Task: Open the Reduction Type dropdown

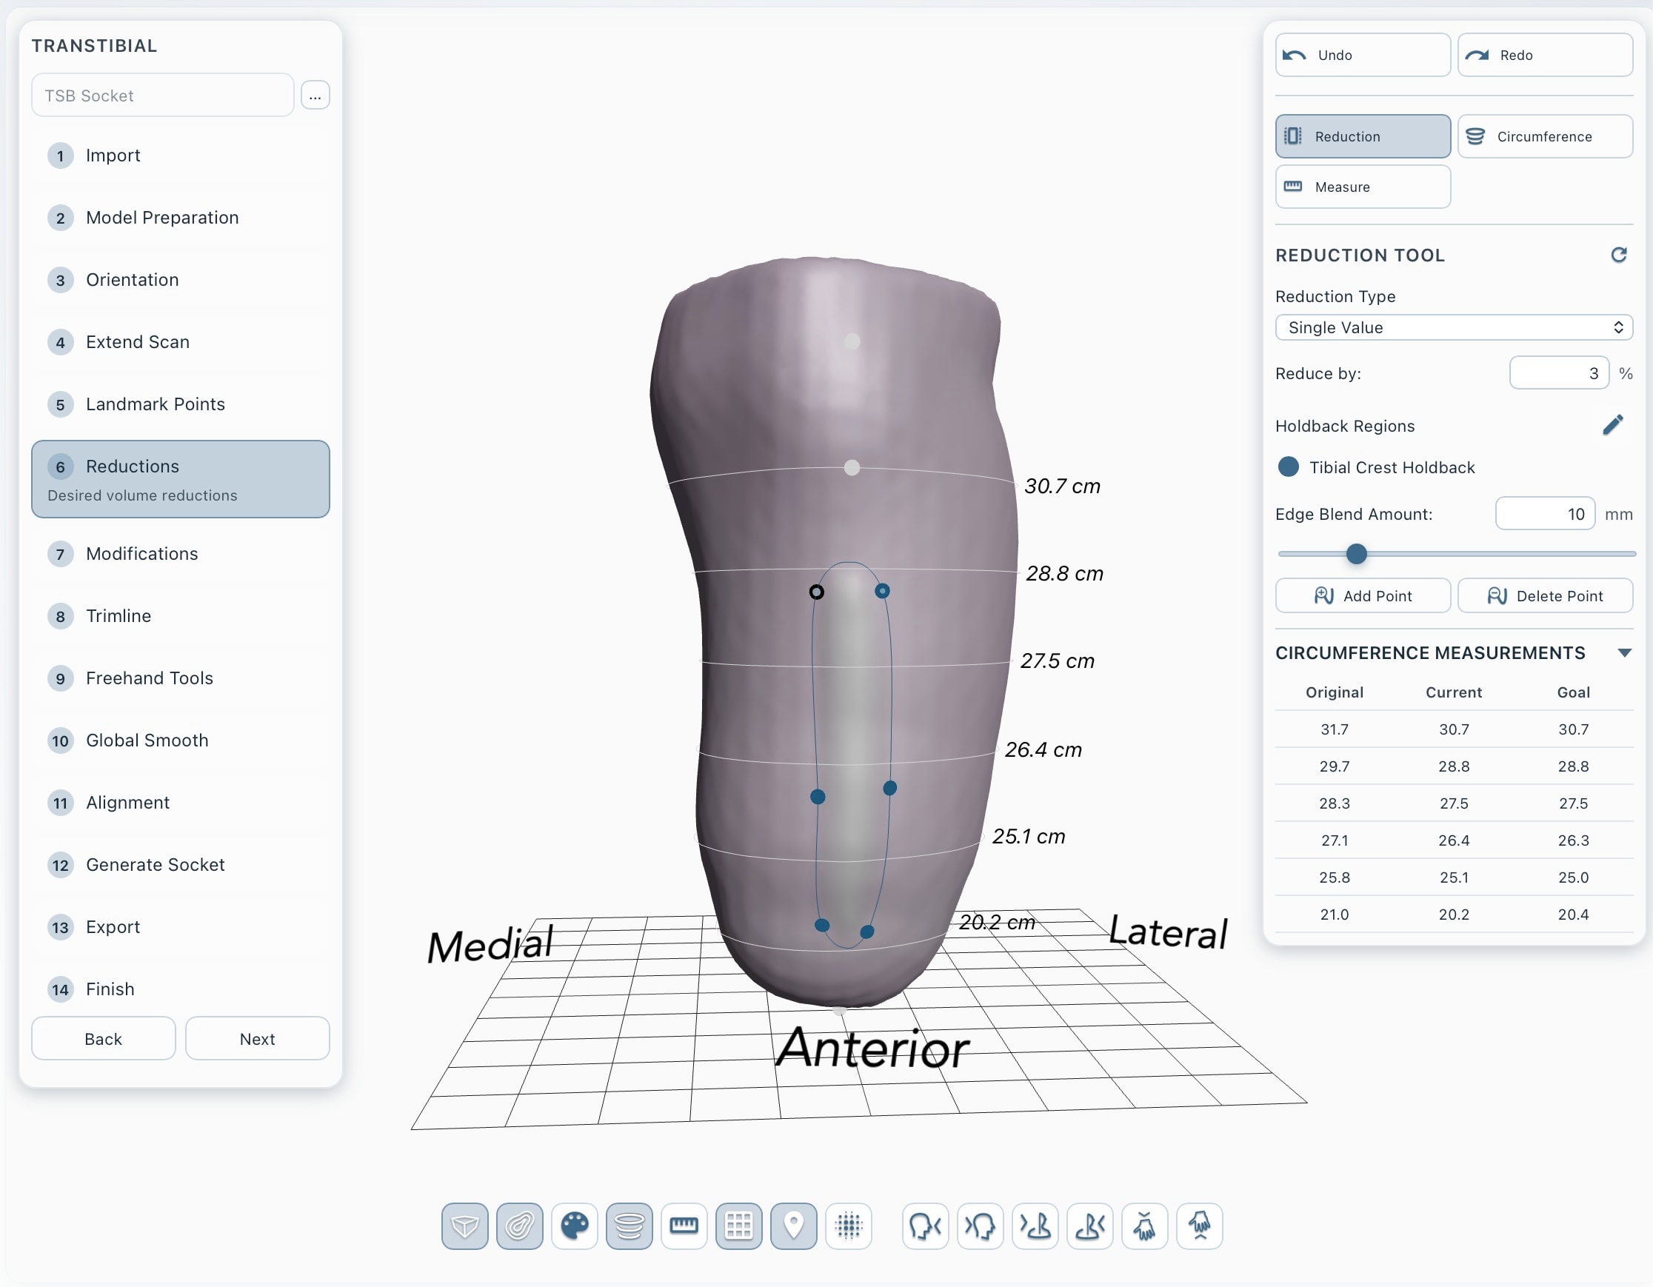Action: (1453, 327)
